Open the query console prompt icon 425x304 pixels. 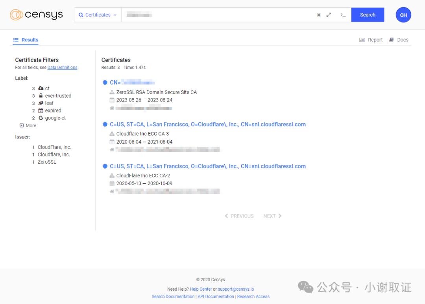343,15
